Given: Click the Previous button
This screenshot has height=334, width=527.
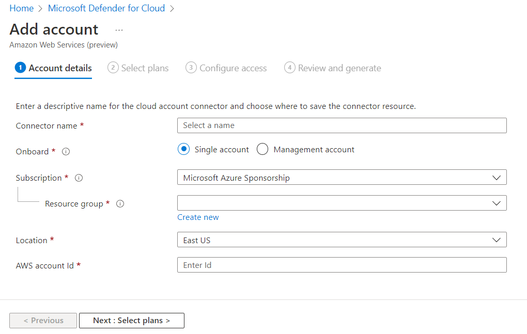Looking at the screenshot, I should pyautogui.click(x=43, y=321).
